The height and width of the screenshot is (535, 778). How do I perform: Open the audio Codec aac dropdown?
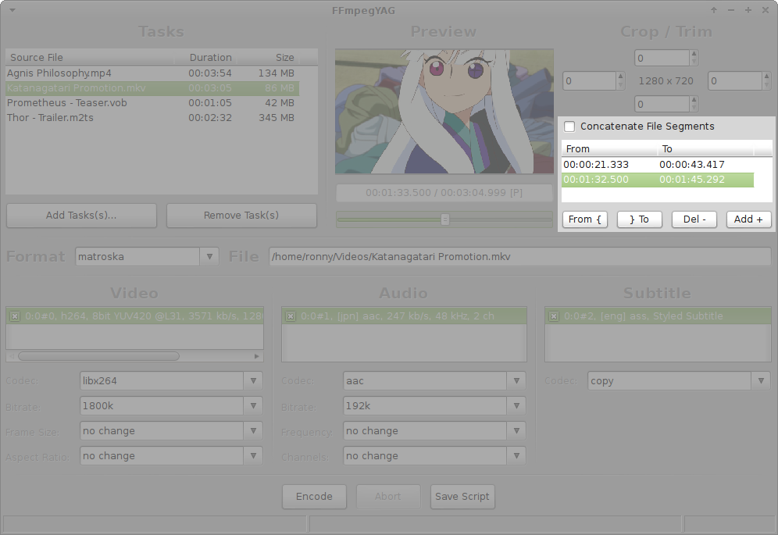pyautogui.click(x=516, y=380)
